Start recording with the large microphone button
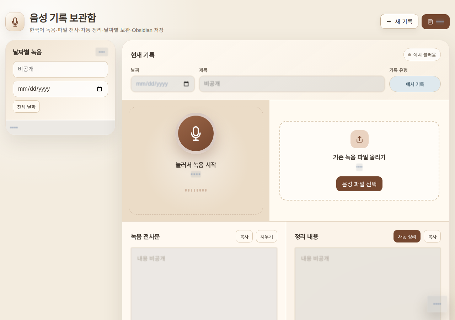This screenshot has width=455, height=320. pos(196,133)
